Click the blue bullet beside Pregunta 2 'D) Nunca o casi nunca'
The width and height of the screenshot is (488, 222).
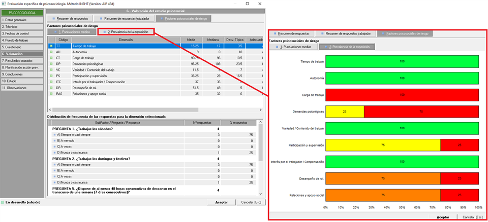coord(54,182)
